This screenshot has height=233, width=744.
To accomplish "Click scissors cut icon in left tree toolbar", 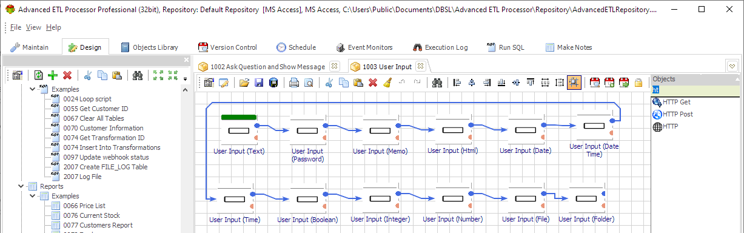I will point(88,75).
